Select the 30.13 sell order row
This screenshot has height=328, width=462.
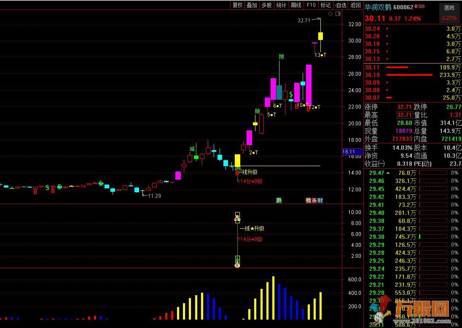click(413, 59)
